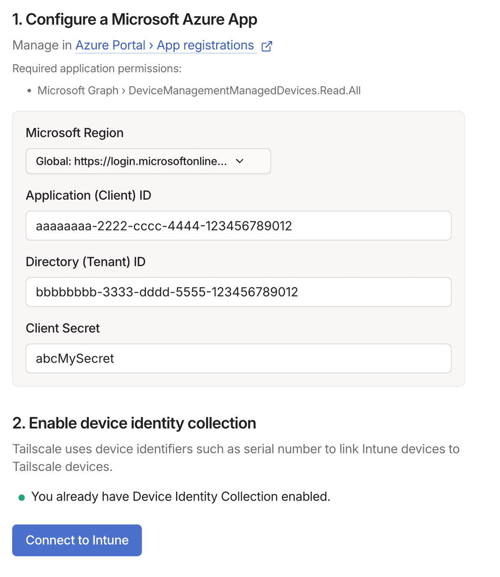Viewport: 500px width, 577px height.
Task: Select the Global: https://login.microsoftonline option
Action: (x=131, y=161)
